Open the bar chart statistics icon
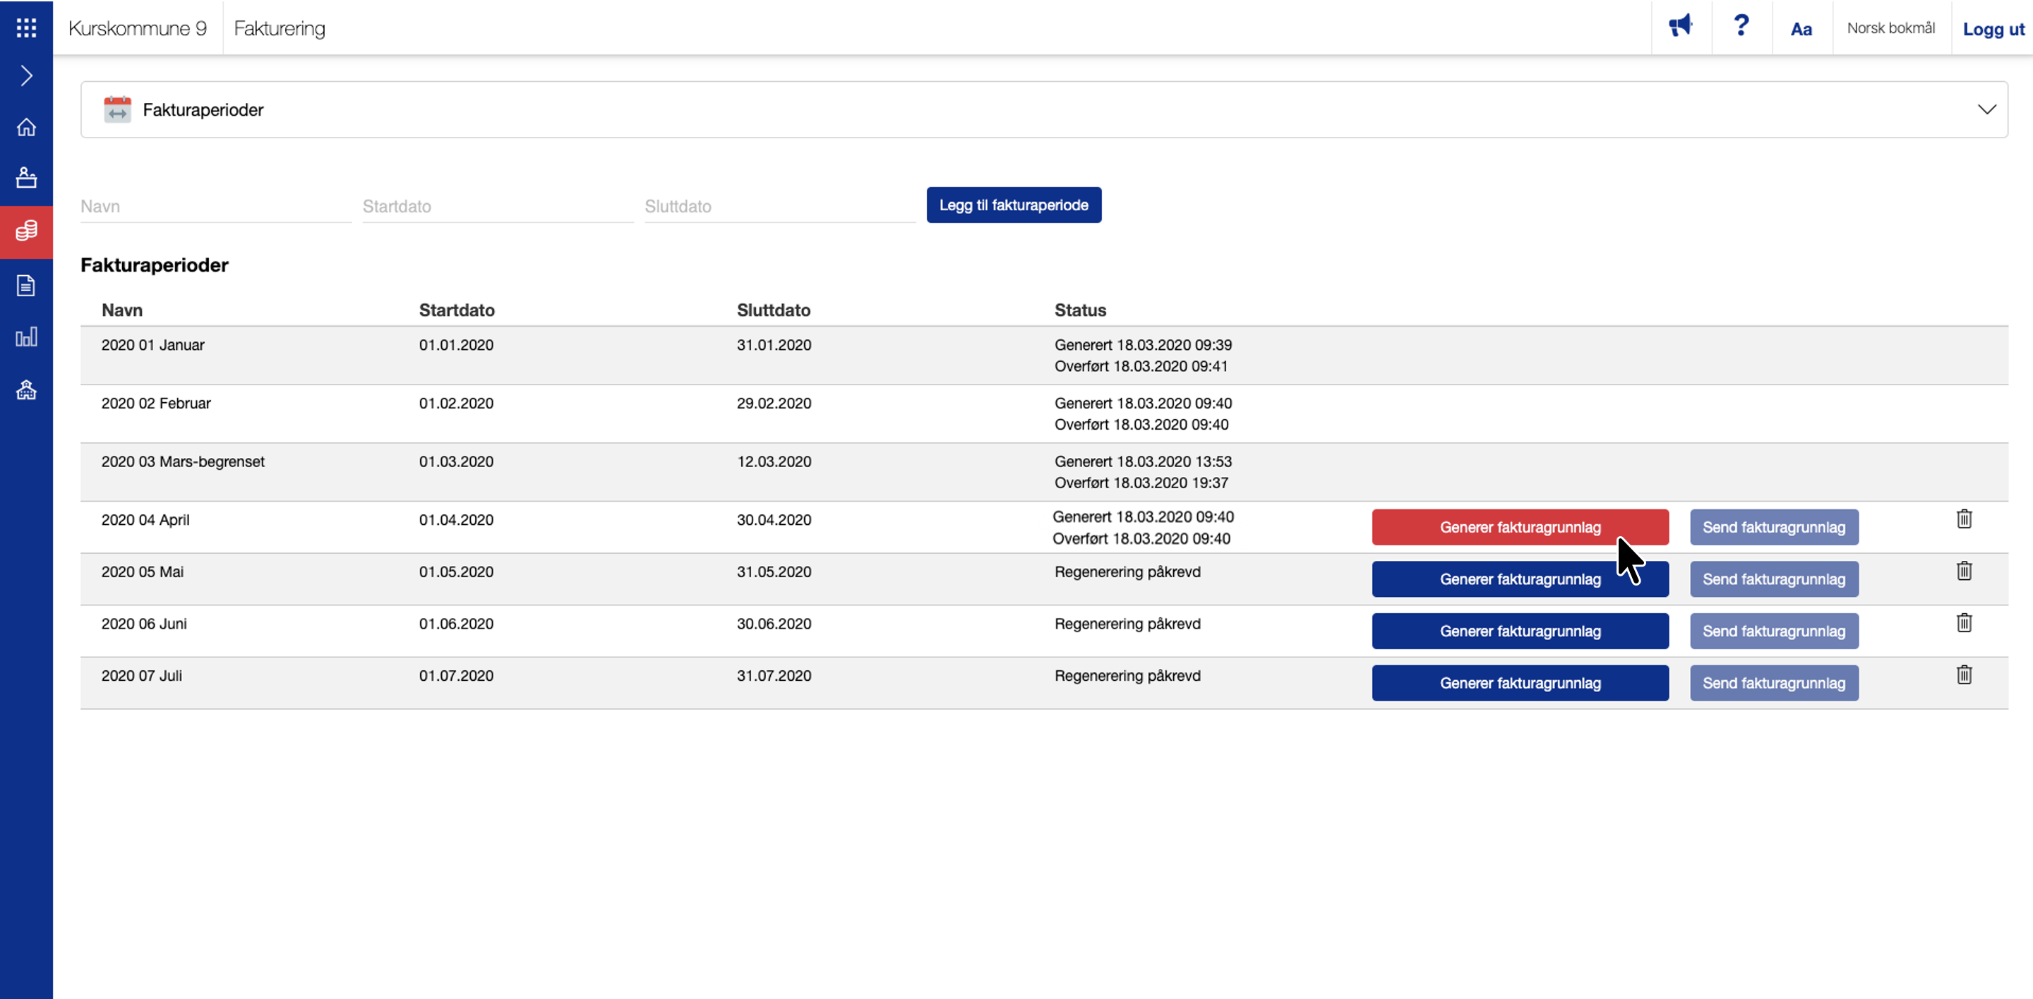2033x999 pixels. coord(26,337)
